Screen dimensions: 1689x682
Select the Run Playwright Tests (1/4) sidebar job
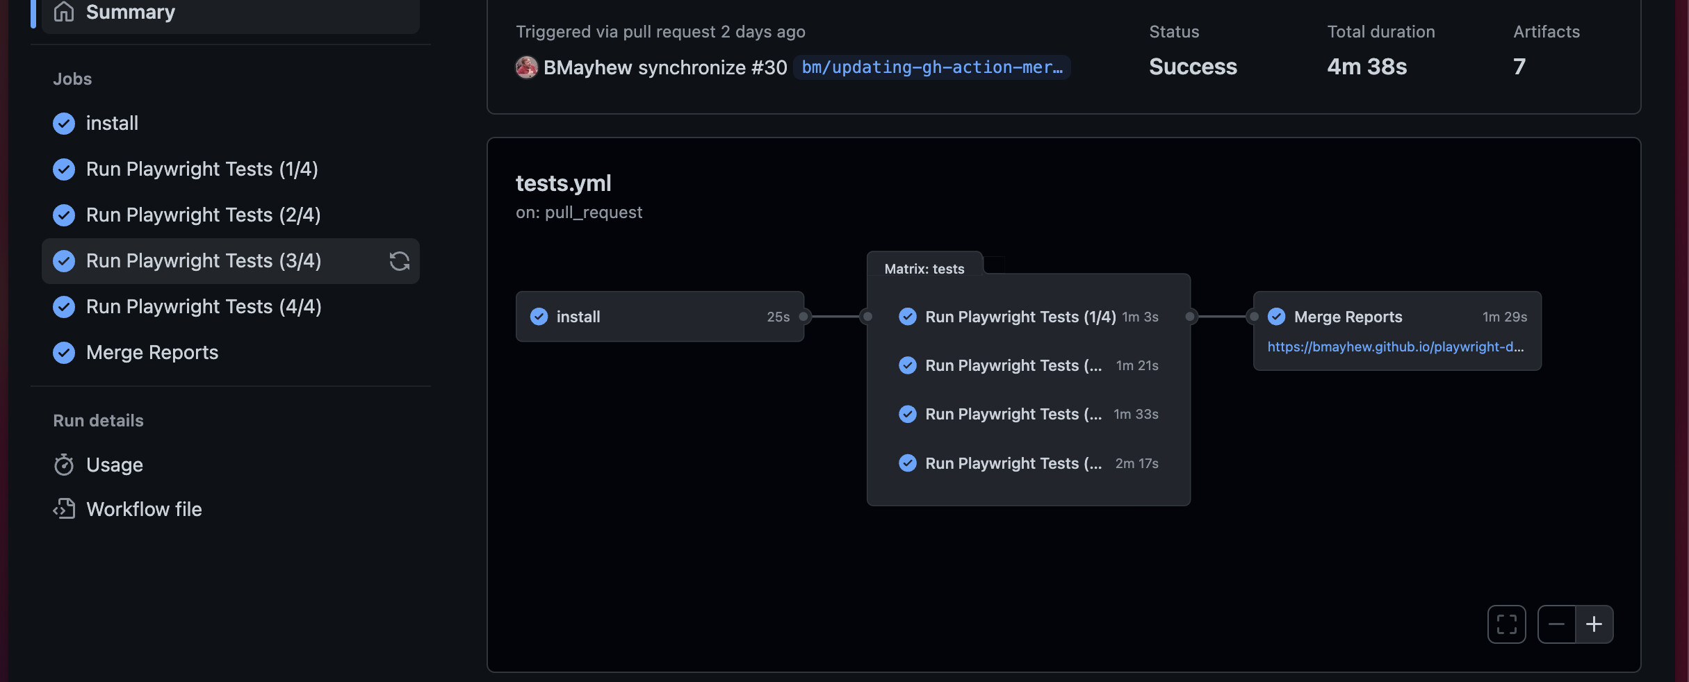click(x=202, y=169)
